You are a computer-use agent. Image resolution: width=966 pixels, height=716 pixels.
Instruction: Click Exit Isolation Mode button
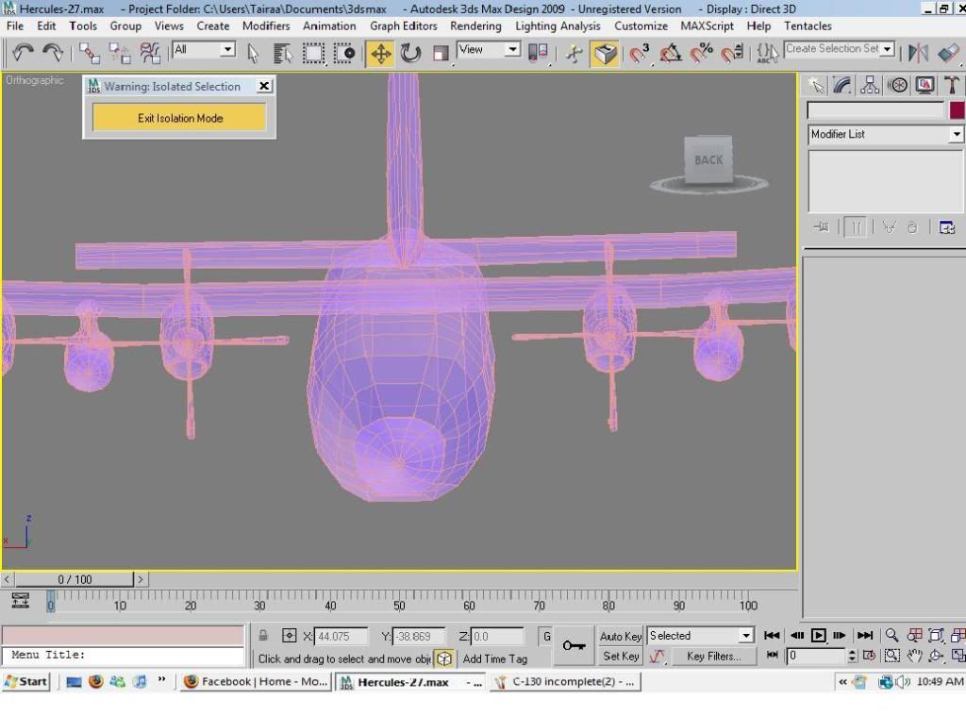[179, 118]
